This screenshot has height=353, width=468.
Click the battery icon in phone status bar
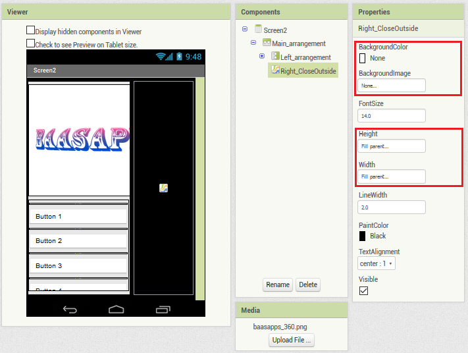click(x=179, y=57)
